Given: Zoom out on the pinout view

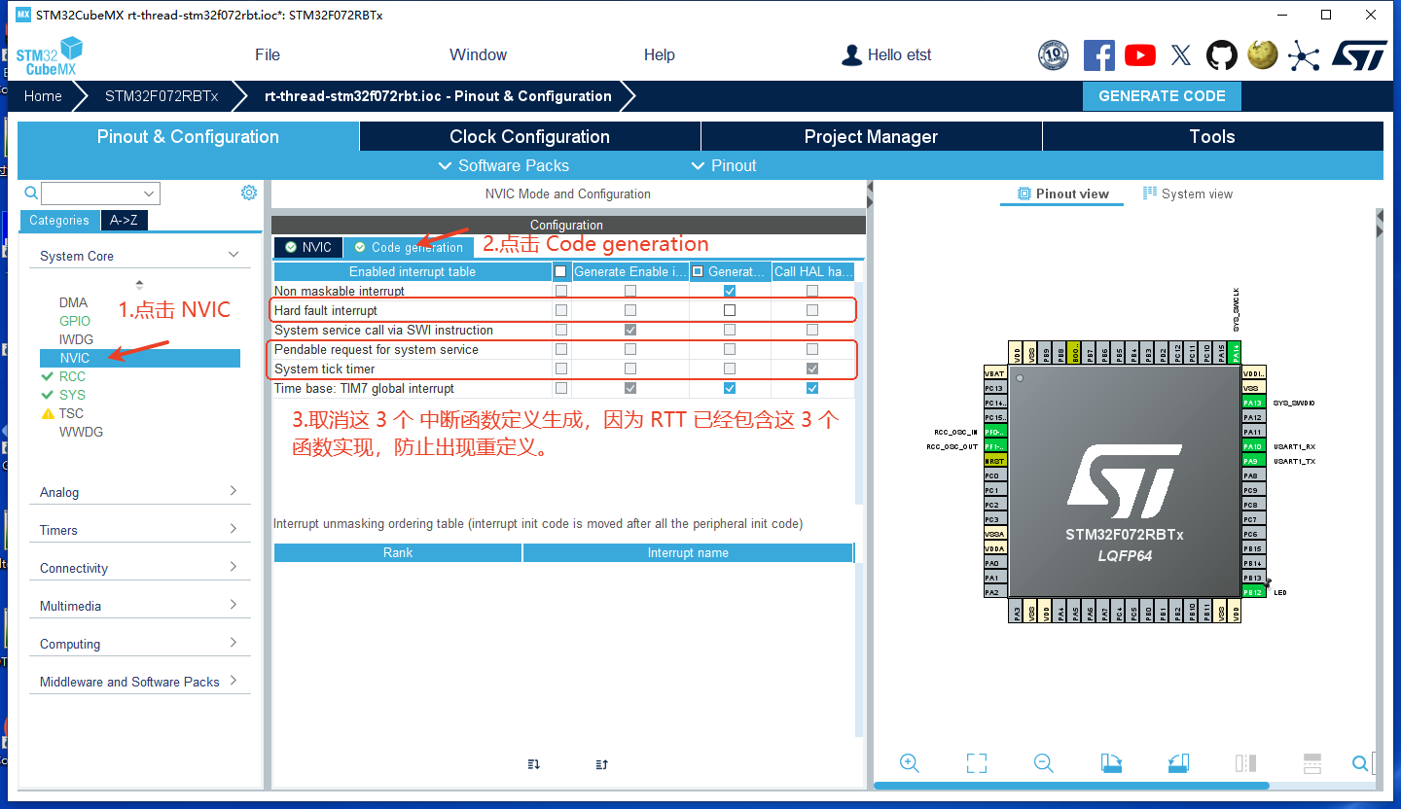Looking at the screenshot, I should (x=1044, y=763).
